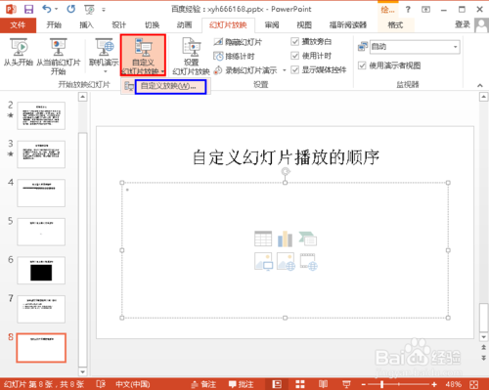Switch to the 插入 tab

[x=86, y=24]
